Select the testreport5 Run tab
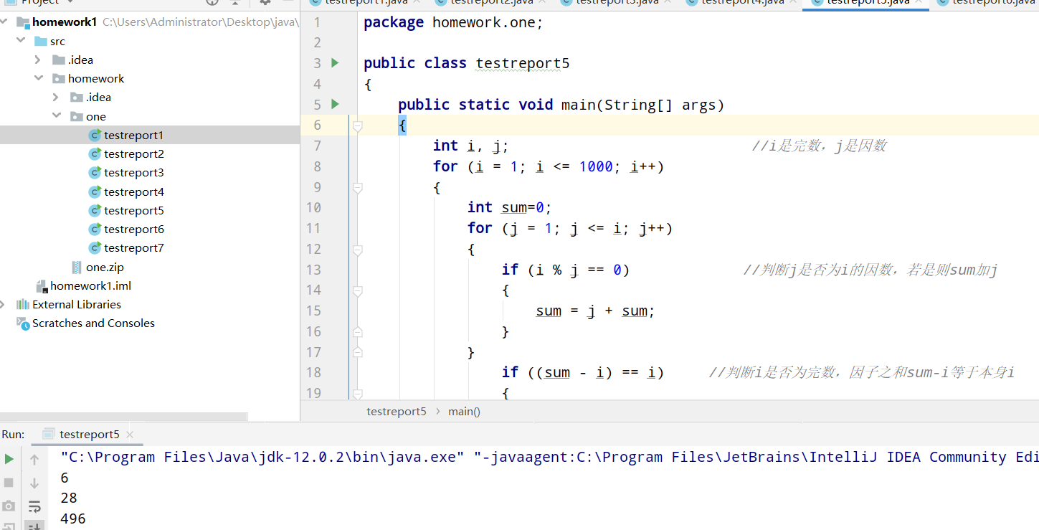This screenshot has width=1039, height=530. (x=89, y=434)
